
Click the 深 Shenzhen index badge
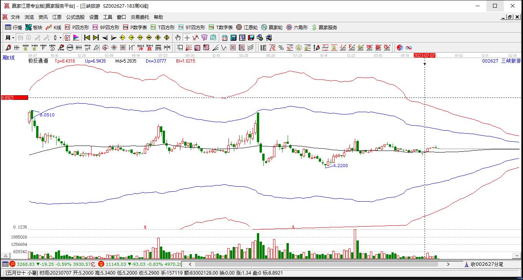click(x=101, y=264)
